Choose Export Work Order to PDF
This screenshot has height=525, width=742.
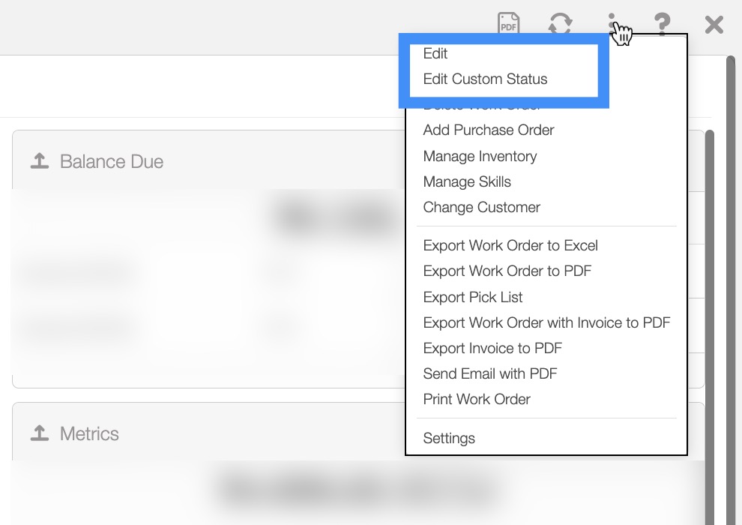(x=507, y=271)
